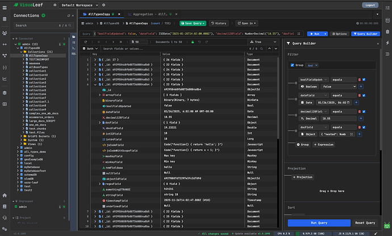Click the History button

click(218, 23)
